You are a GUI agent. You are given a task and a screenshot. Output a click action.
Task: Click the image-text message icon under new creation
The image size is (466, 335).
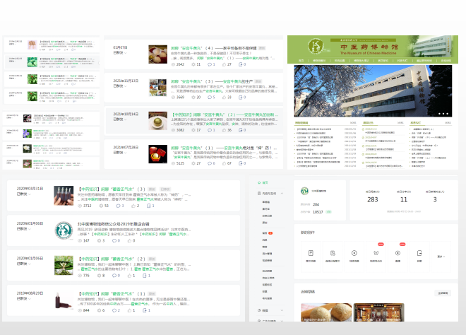pos(311,252)
